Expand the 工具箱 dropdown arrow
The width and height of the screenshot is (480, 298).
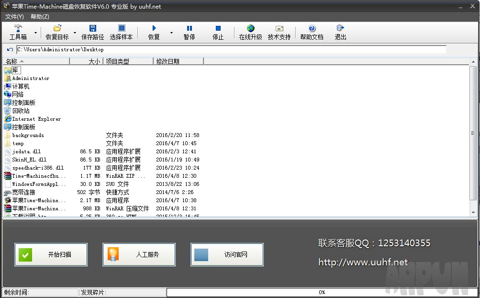click(35, 33)
